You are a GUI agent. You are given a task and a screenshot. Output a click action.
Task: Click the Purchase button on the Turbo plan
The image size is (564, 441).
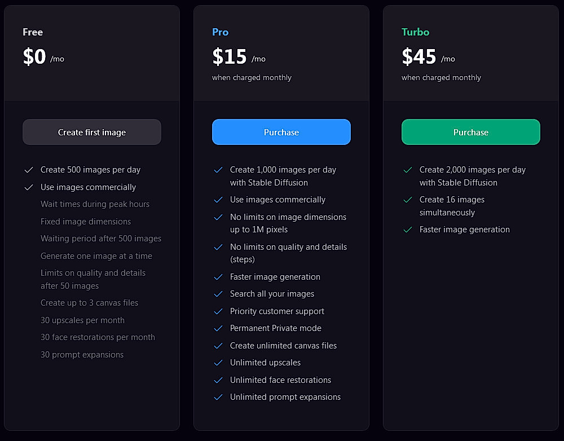pos(470,132)
